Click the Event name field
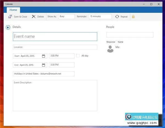 55,36
